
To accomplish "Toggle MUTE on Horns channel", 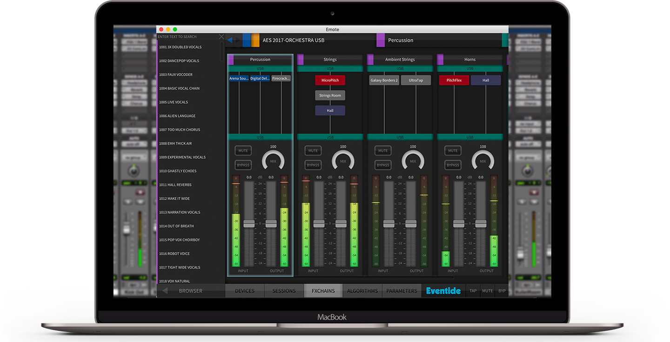I will (453, 151).
